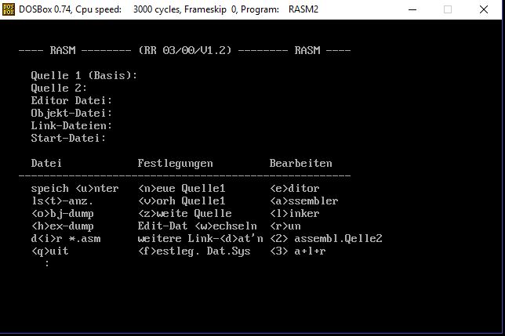Select '<v>orh Quelle1' entry
The image size is (505, 336).
point(181,201)
